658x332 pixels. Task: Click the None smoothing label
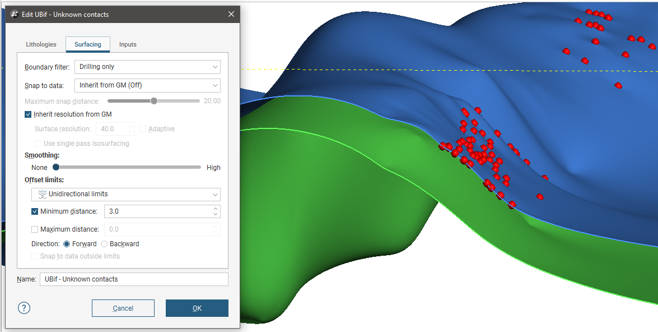click(x=39, y=168)
